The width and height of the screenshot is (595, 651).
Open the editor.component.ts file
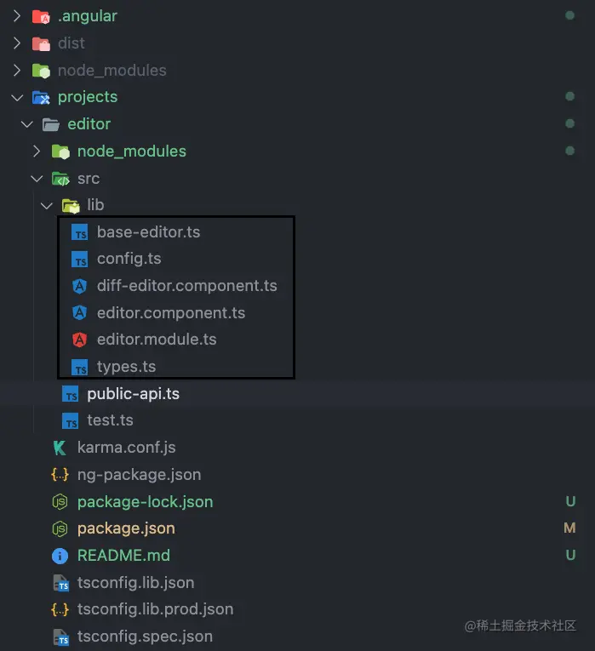tap(170, 313)
